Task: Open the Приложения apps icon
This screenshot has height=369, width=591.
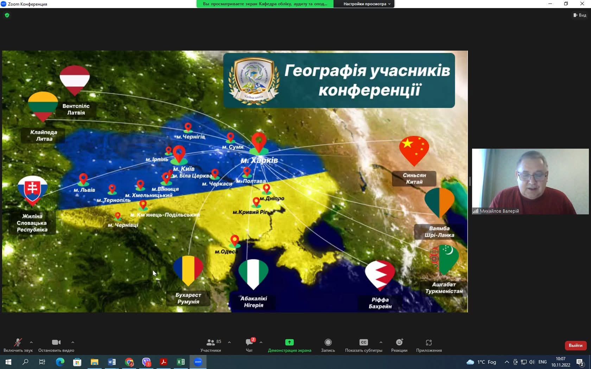Action: click(428, 342)
